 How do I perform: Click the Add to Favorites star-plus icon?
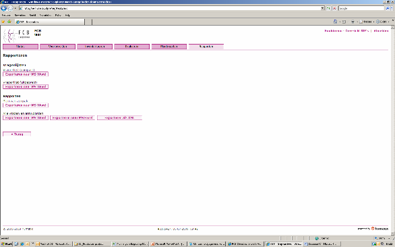click(x=9, y=22)
